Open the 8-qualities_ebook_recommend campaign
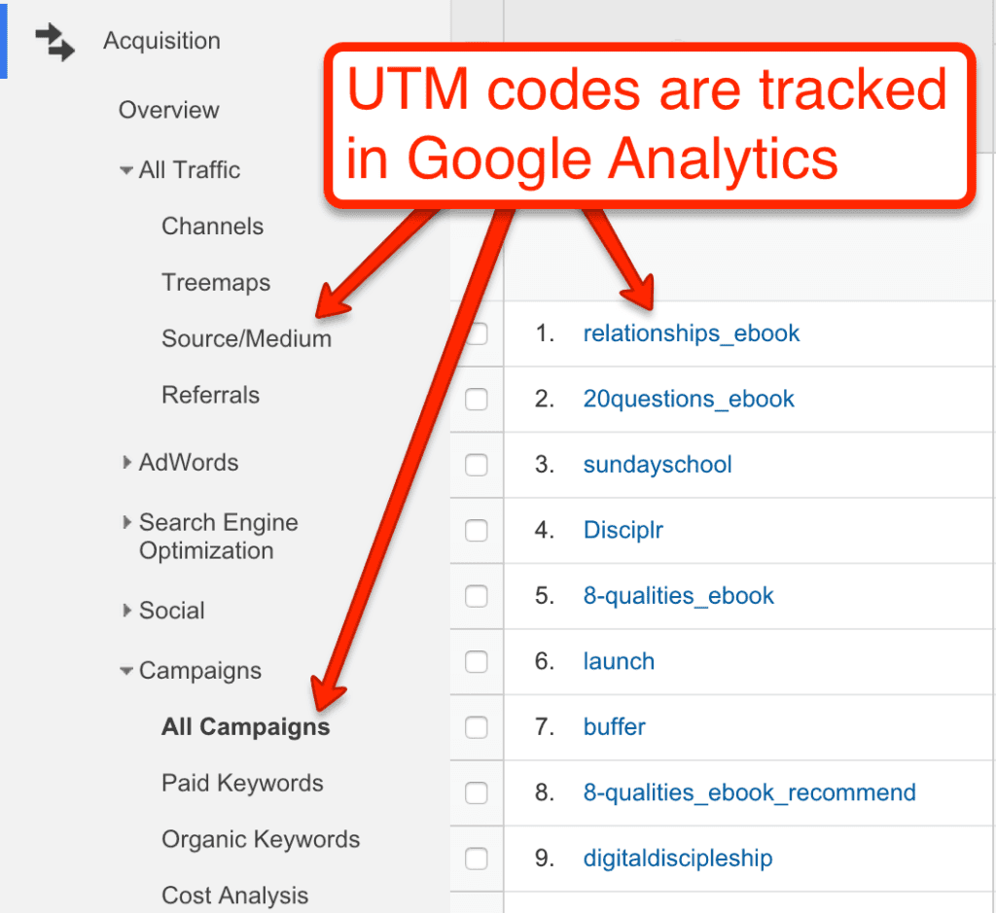The height and width of the screenshot is (913, 996). (749, 792)
